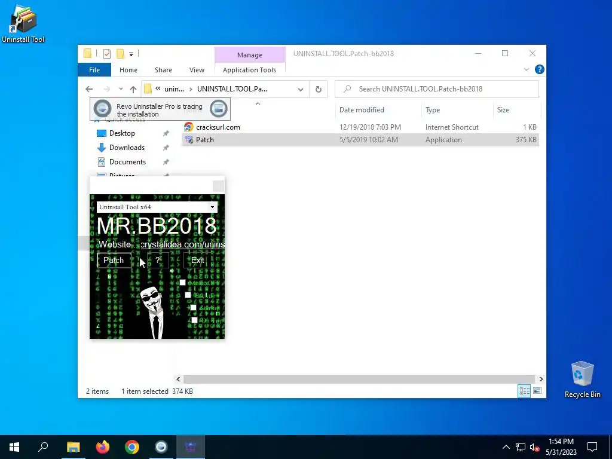Click the Revo Uninstaller window icon on the right
The height and width of the screenshot is (459, 612).
219,109
